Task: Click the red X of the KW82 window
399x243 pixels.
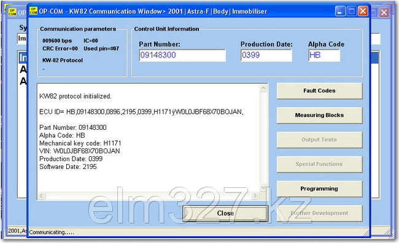Action: (x=363, y=11)
